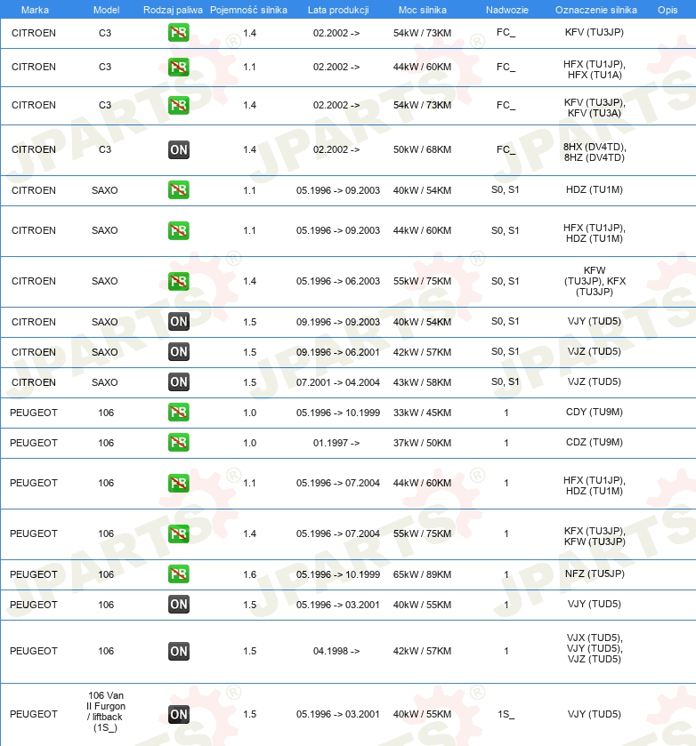Click petrol icon in Peugeot 106 1.6 NFZ row
The image size is (696, 746).
point(179,574)
